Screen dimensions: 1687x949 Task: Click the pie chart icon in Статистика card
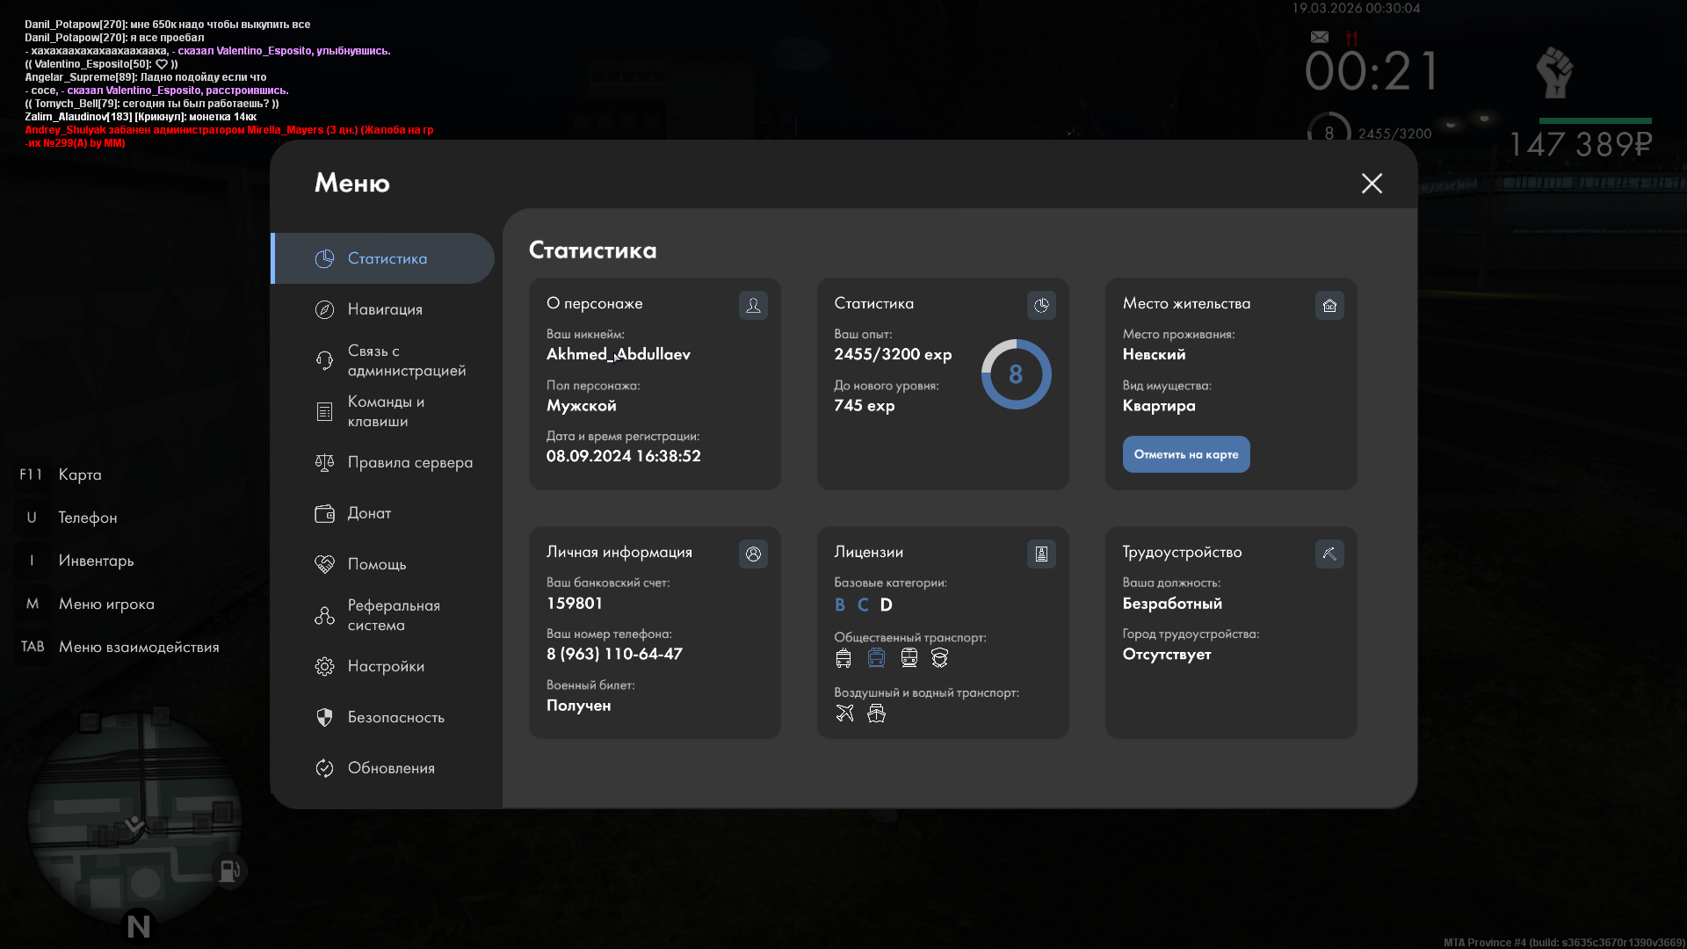coord(1041,305)
